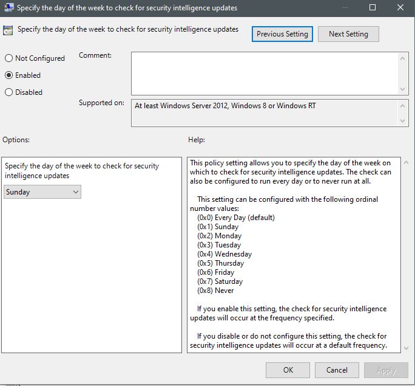Click the '(0x5) Thursday' help line

pyautogui.click(x=220, y=263)
